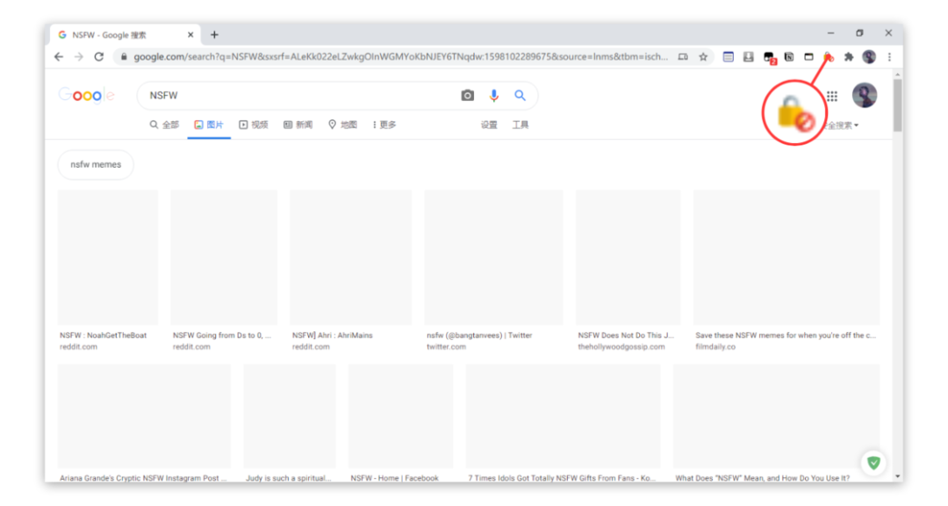The height and width of the screenshot is (506, 948).
Task: Click the Google logo
Action: pos(86,96)
